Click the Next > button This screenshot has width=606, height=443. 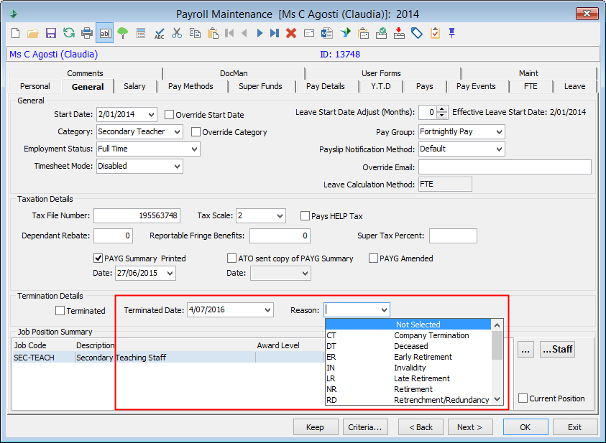469,427
